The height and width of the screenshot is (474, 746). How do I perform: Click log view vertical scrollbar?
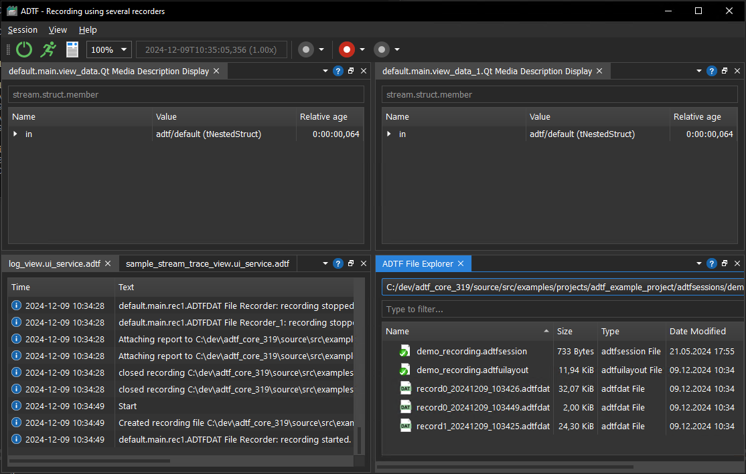359,441
